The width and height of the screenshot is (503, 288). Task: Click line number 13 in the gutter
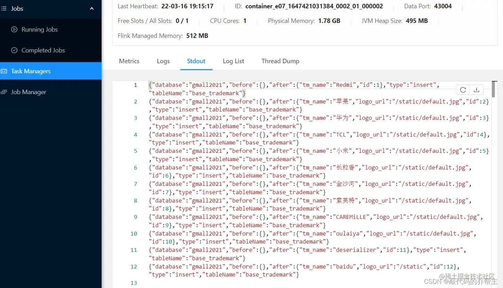134,283
